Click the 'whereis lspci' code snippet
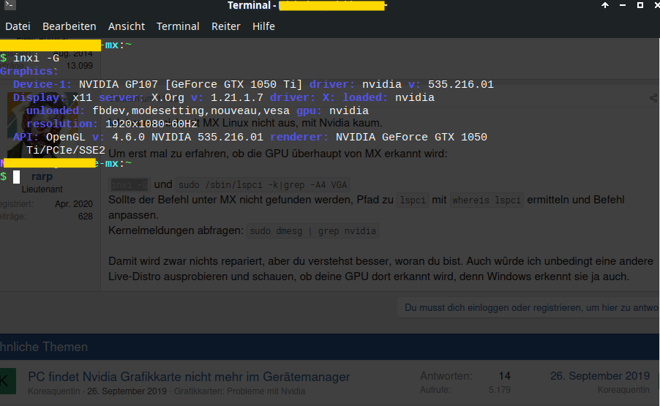This screenshot has height=406, width=660. click(487, 200)
